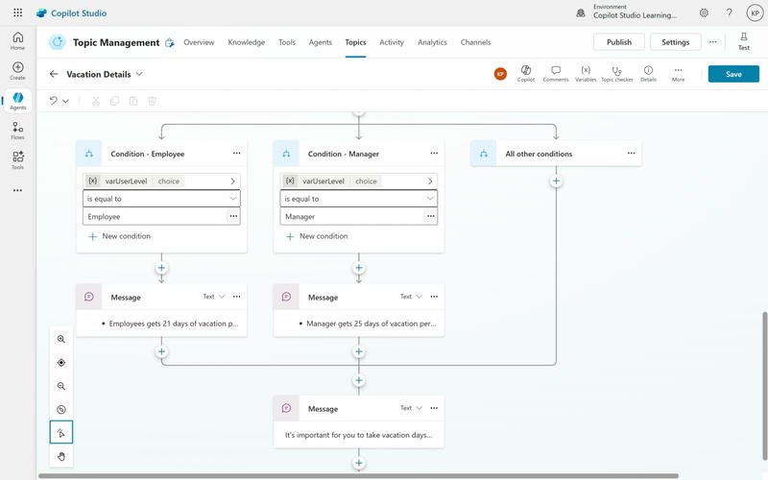
Task: Click the zoom out canvas button
Action: click(x=61, y=386)
